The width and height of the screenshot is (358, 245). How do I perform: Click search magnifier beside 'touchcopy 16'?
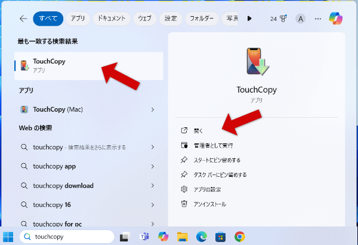24,204
